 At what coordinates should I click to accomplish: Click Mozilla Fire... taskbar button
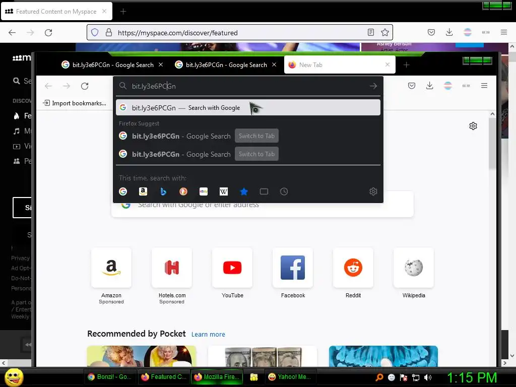click(x=217, y=377)
